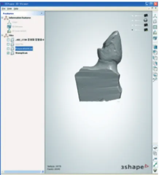The height and width of the screenshot is (175, 159).
Task: Click the blue open-box icon above the toolbar separator
Action: tap(155, 38)
